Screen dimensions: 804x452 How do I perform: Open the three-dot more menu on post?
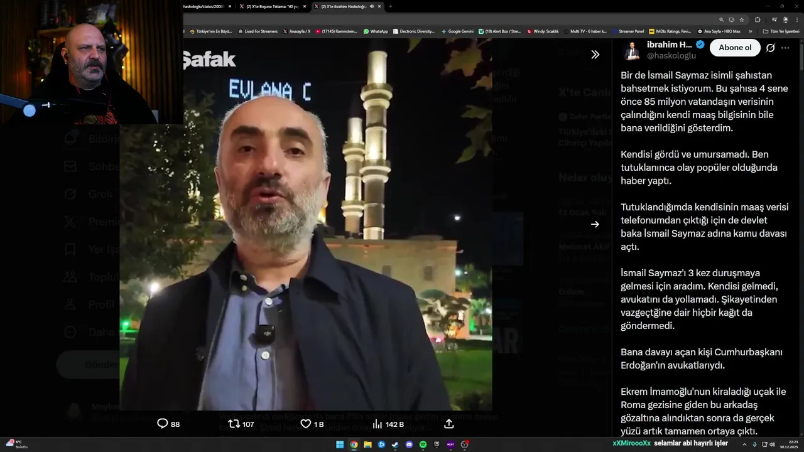tap(786, 48)
